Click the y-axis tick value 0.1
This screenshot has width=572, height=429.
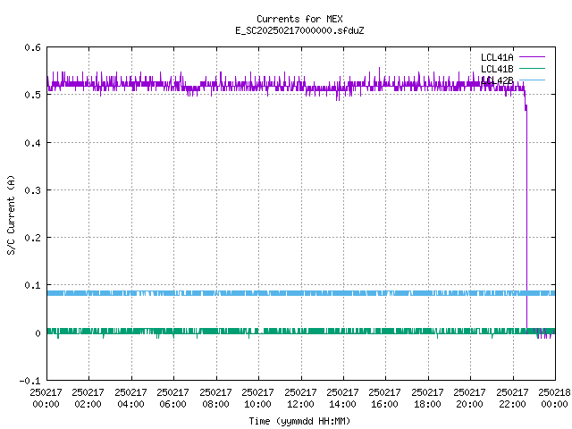point(32,285)
